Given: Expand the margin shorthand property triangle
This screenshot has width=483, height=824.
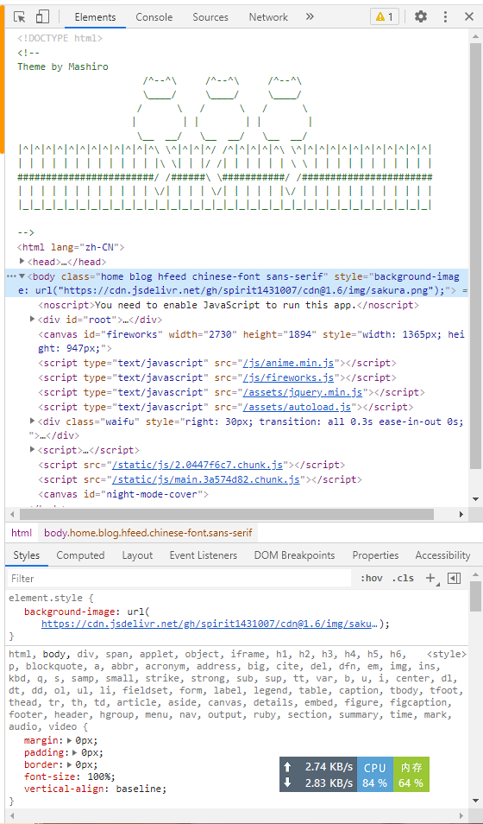Looking at the screenshot, I should point(70,740).
